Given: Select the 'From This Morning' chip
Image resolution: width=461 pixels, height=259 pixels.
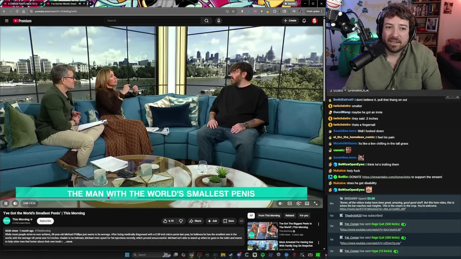Looking at the screenshot, I should (x=269, y=215).
